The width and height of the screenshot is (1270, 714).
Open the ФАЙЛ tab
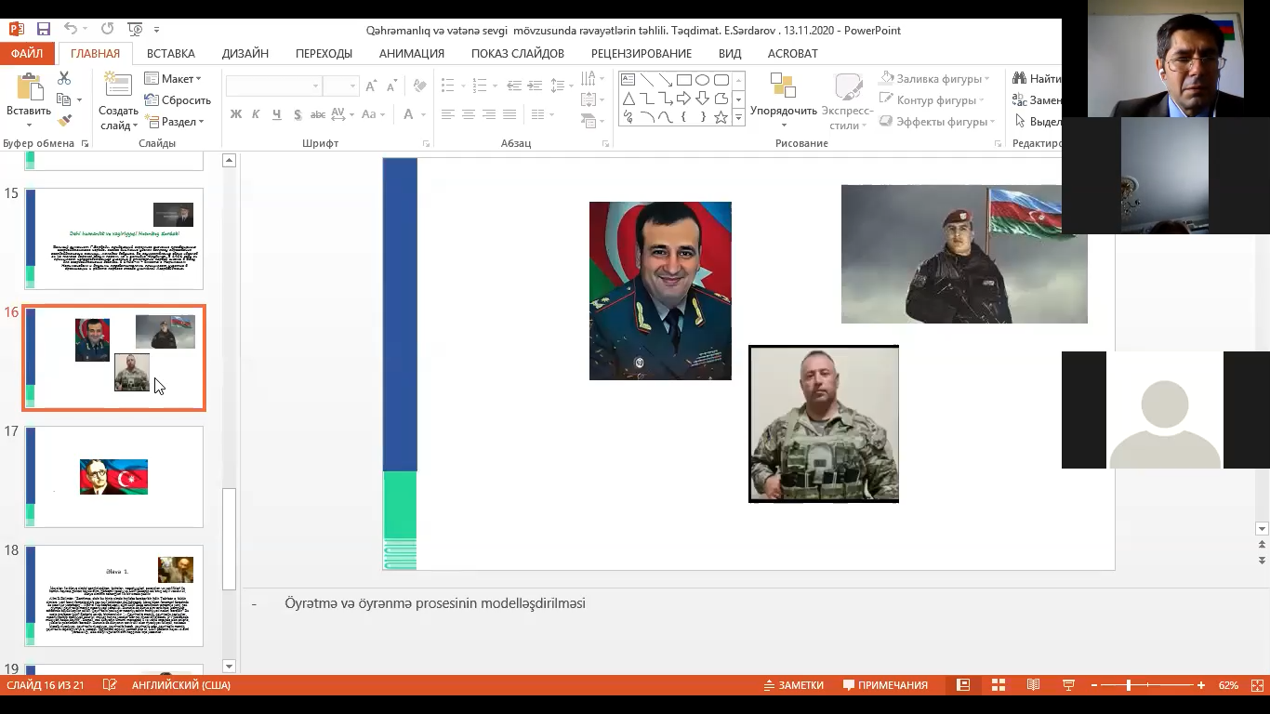tap(27, 53)
